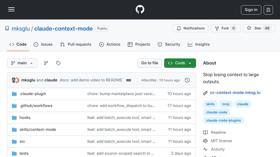Click the hooks folder icon

[x=14, y=118]
